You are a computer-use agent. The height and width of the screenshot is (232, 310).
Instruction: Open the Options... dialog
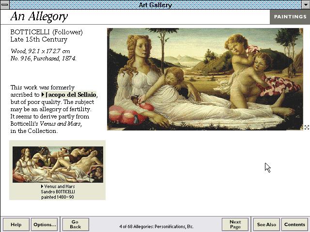(45, 224)
